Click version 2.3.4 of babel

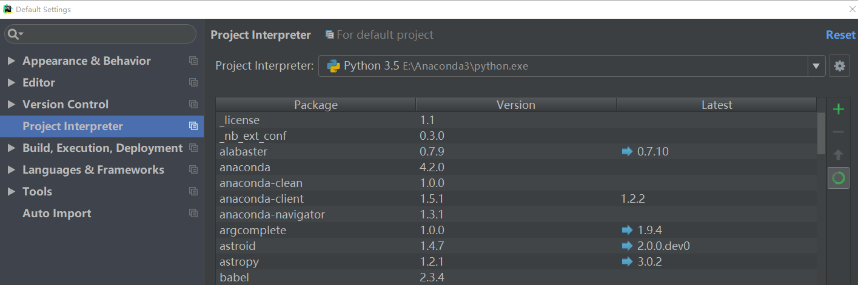click(x=432, y=277)
